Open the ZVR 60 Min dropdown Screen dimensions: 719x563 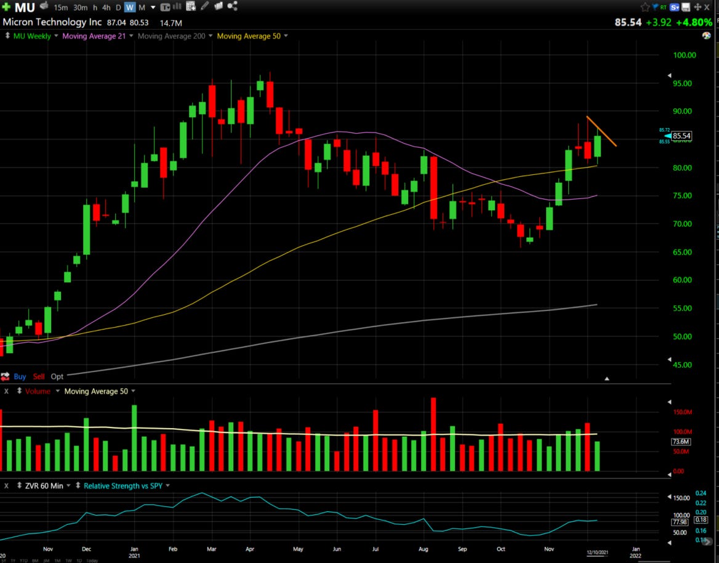(68, 485)
